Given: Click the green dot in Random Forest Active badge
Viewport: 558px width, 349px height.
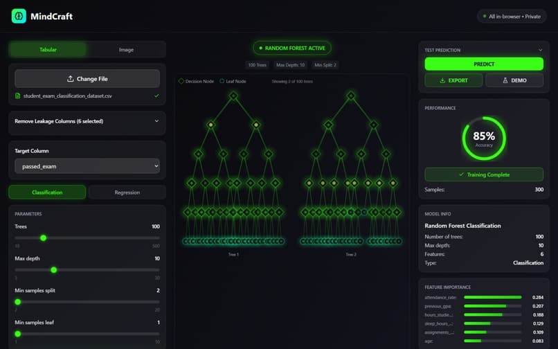Looking at the screenshot, I should click(260, 48).
